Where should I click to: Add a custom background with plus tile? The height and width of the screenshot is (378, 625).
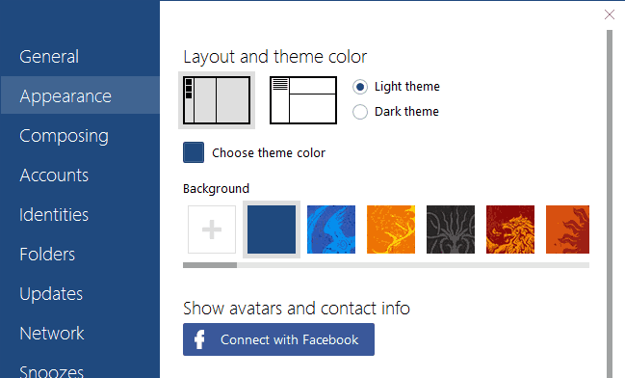click(x=212, y=229)
